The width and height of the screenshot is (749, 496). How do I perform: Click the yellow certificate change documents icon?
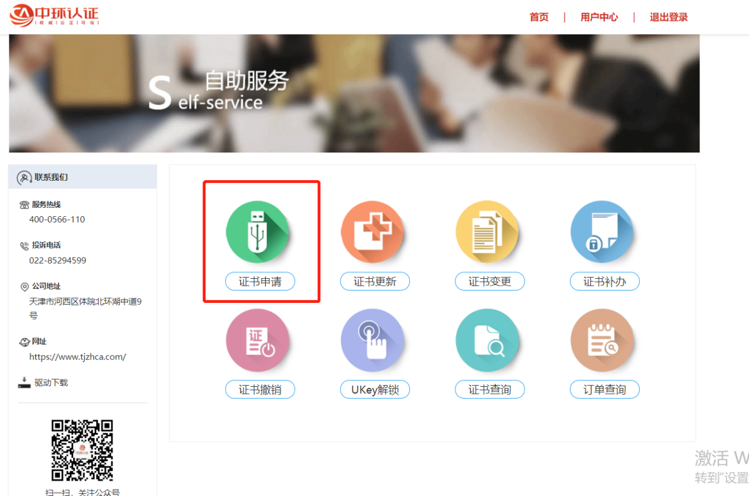pos(487,232)
